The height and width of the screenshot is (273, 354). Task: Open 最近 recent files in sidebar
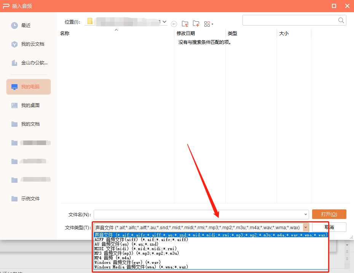tap(26, 26)
